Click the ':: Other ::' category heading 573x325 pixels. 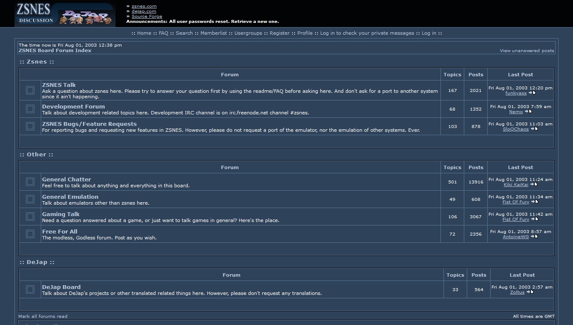coord(37,155)
